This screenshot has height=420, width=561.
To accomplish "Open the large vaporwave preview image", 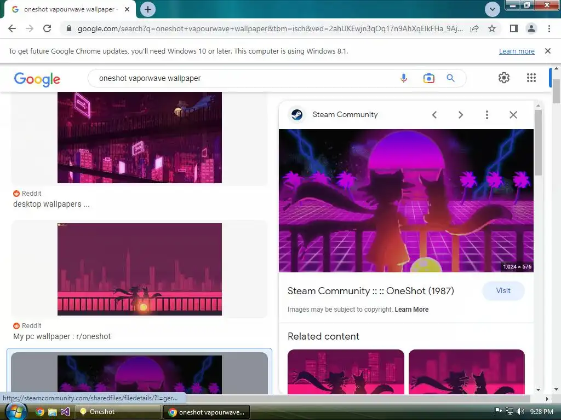I will pos(406,201).
